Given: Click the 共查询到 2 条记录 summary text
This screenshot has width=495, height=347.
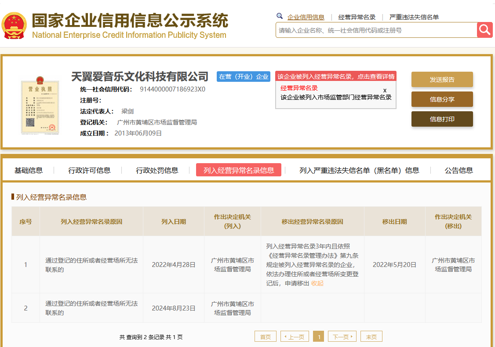Looking at the screenshot, I should tap(151, 337).
